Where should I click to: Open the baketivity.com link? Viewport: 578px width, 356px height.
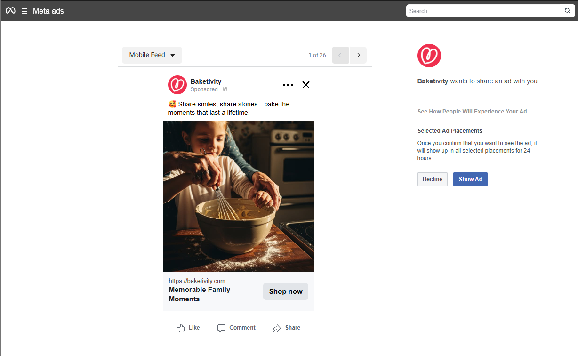(197, 281)
